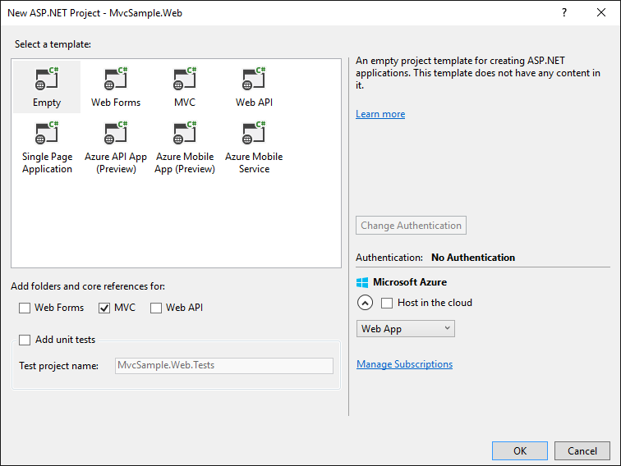Uncheck the MVC references checkbox
Screen dimensions: 621x466
(104, 308)
